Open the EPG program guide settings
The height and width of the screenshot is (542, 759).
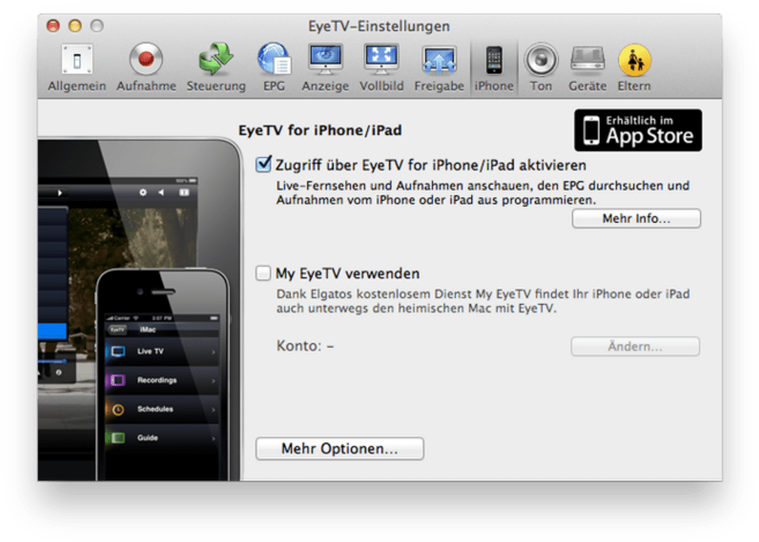pyautogui.click(x=273, y=63)
